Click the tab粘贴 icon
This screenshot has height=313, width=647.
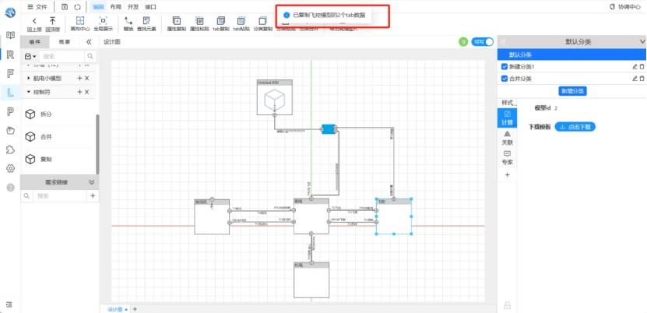click(241, 20)
